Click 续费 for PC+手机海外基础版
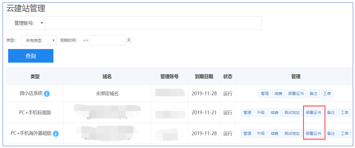Viewport: 355px width, 148px height. click(274, 133)
